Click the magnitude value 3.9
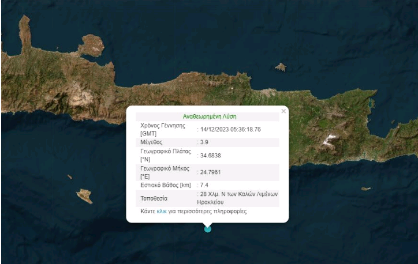418x264 pixels. tap(204, 142)
